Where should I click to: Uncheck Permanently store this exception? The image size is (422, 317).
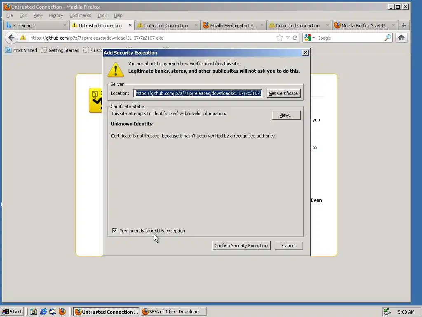coord(115,230)
